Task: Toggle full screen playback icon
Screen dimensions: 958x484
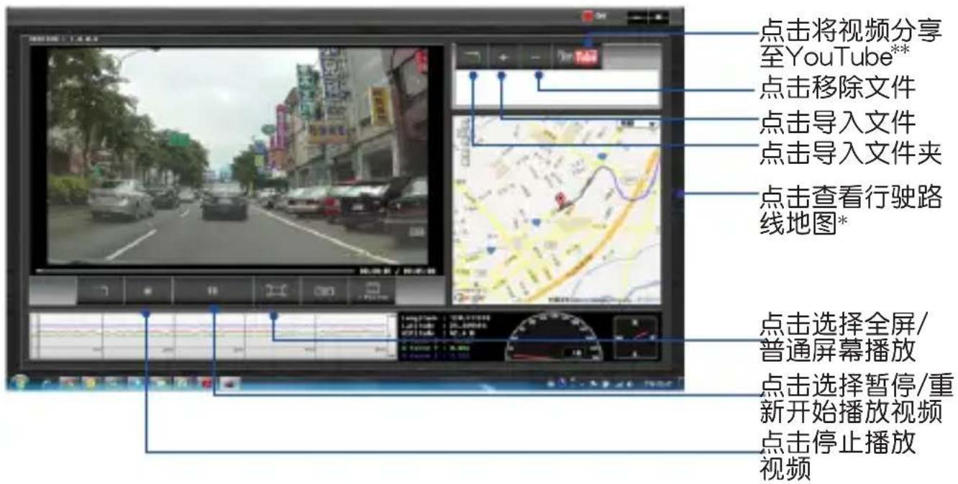Action: (276, 291)
